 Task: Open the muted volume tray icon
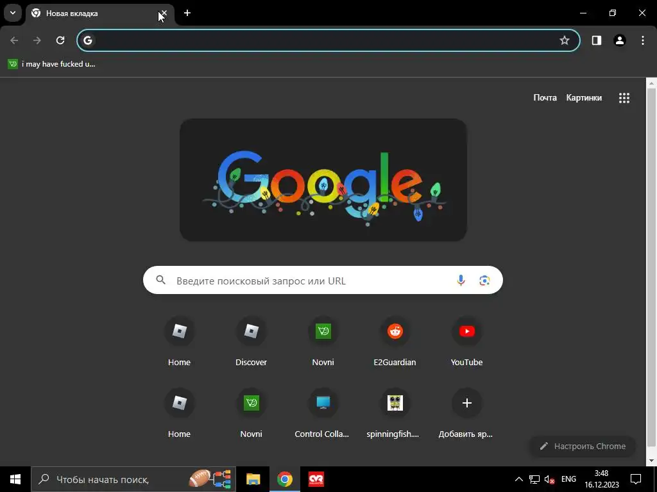[549, 479]
